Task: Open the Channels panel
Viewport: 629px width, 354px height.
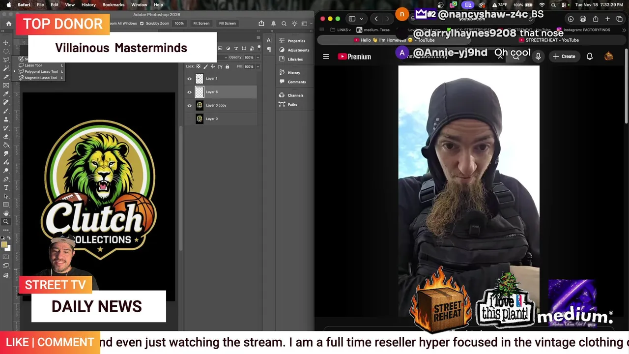Action: coord(291,95)
